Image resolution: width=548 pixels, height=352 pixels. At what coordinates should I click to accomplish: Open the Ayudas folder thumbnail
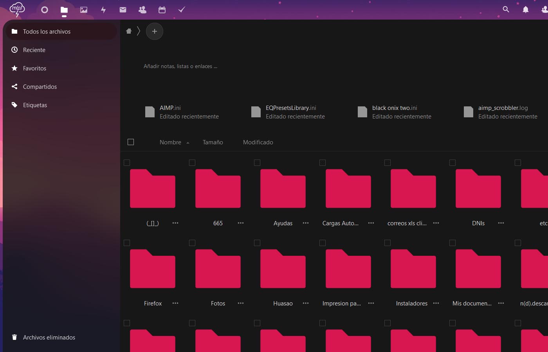(x=283, y=189)
